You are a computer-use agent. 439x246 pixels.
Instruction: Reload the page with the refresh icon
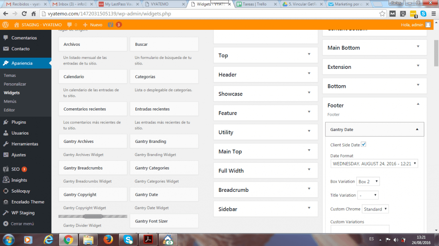click(24, 14)
